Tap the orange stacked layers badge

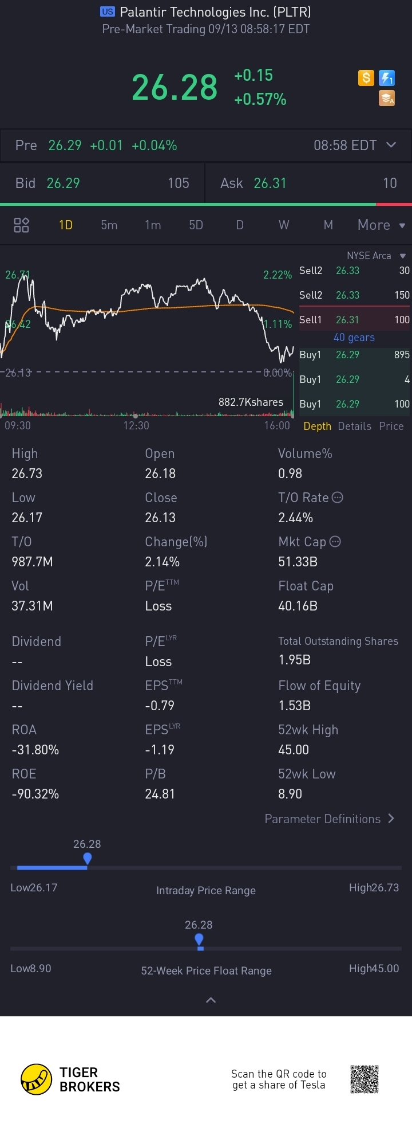(387, 99)
